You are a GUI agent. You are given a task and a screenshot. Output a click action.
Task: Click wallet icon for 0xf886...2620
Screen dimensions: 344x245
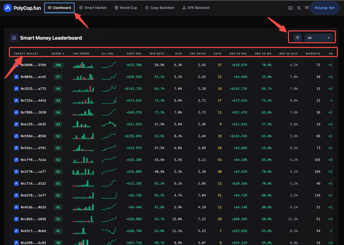16,112
